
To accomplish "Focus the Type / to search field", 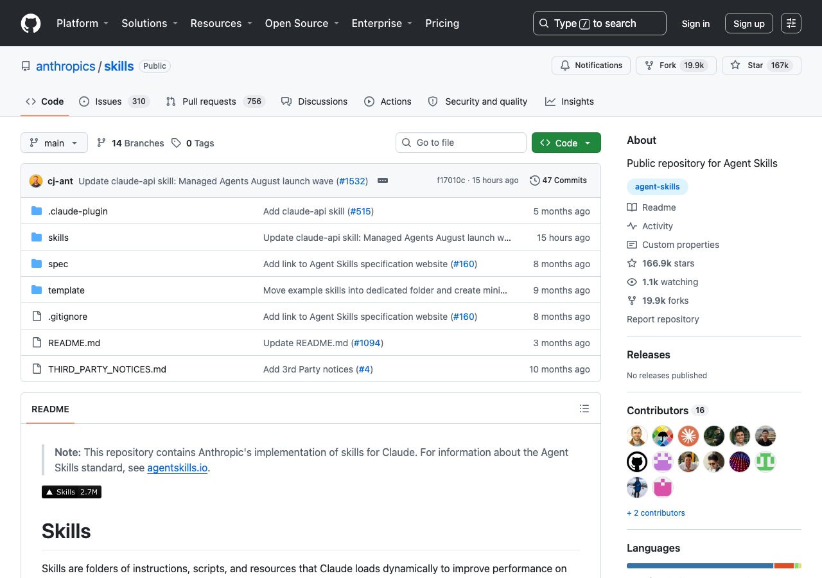I will (600, 23).
